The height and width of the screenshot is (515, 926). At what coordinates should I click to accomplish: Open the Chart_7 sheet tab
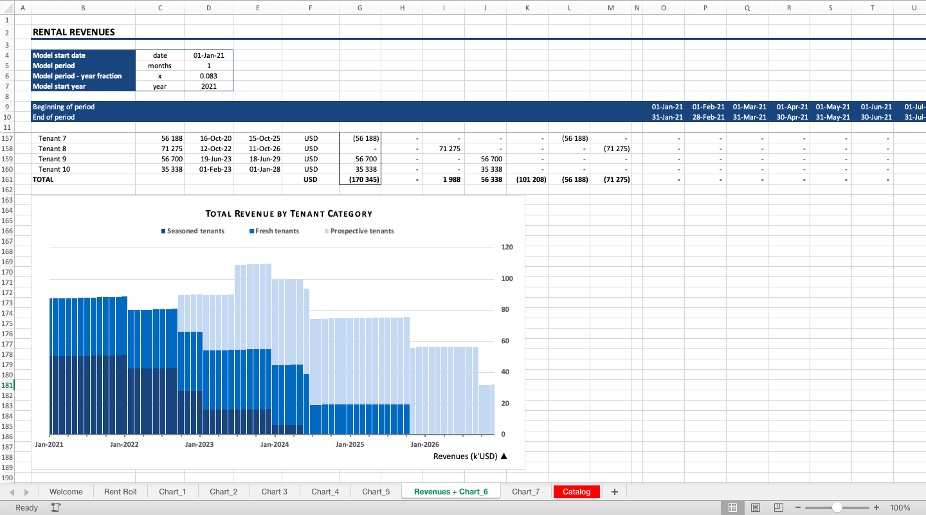tap(526, 492)
